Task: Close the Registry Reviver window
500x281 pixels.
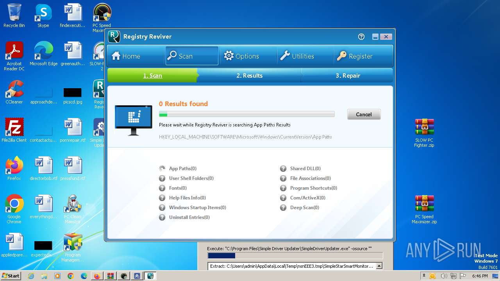Action: (386, 37)
